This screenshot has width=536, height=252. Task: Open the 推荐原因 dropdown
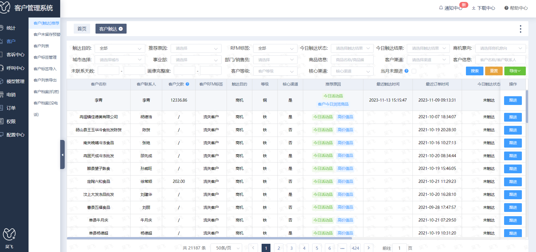(x=196, y=48)
